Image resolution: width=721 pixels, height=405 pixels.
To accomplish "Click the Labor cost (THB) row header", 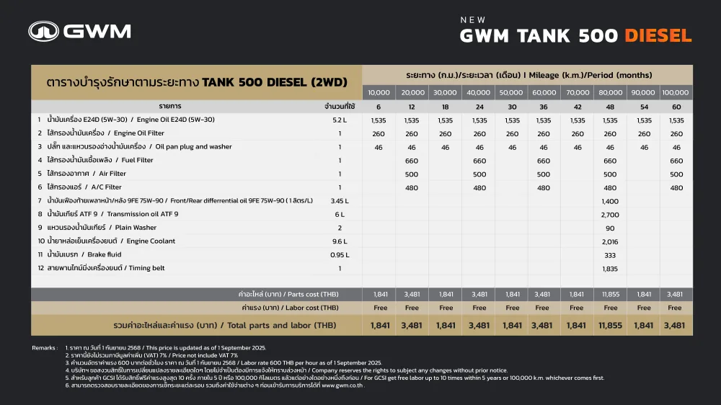I will pyautogui.click(x=290, y=308).
